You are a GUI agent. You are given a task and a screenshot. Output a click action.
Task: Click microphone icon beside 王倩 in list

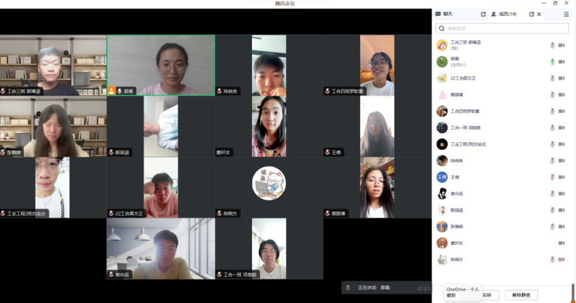pyautogui.click(x=552, y=178)
